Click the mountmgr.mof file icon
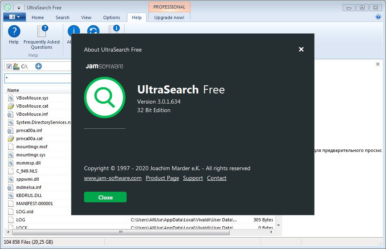386x249 pixels. point(11,147)
